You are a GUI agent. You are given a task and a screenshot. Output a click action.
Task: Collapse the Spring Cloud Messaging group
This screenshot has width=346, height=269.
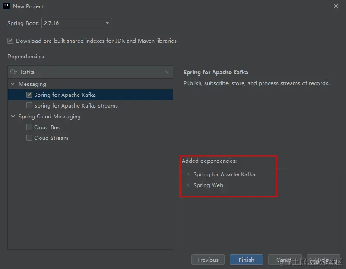pyautogui.click(x=13, y=116)
